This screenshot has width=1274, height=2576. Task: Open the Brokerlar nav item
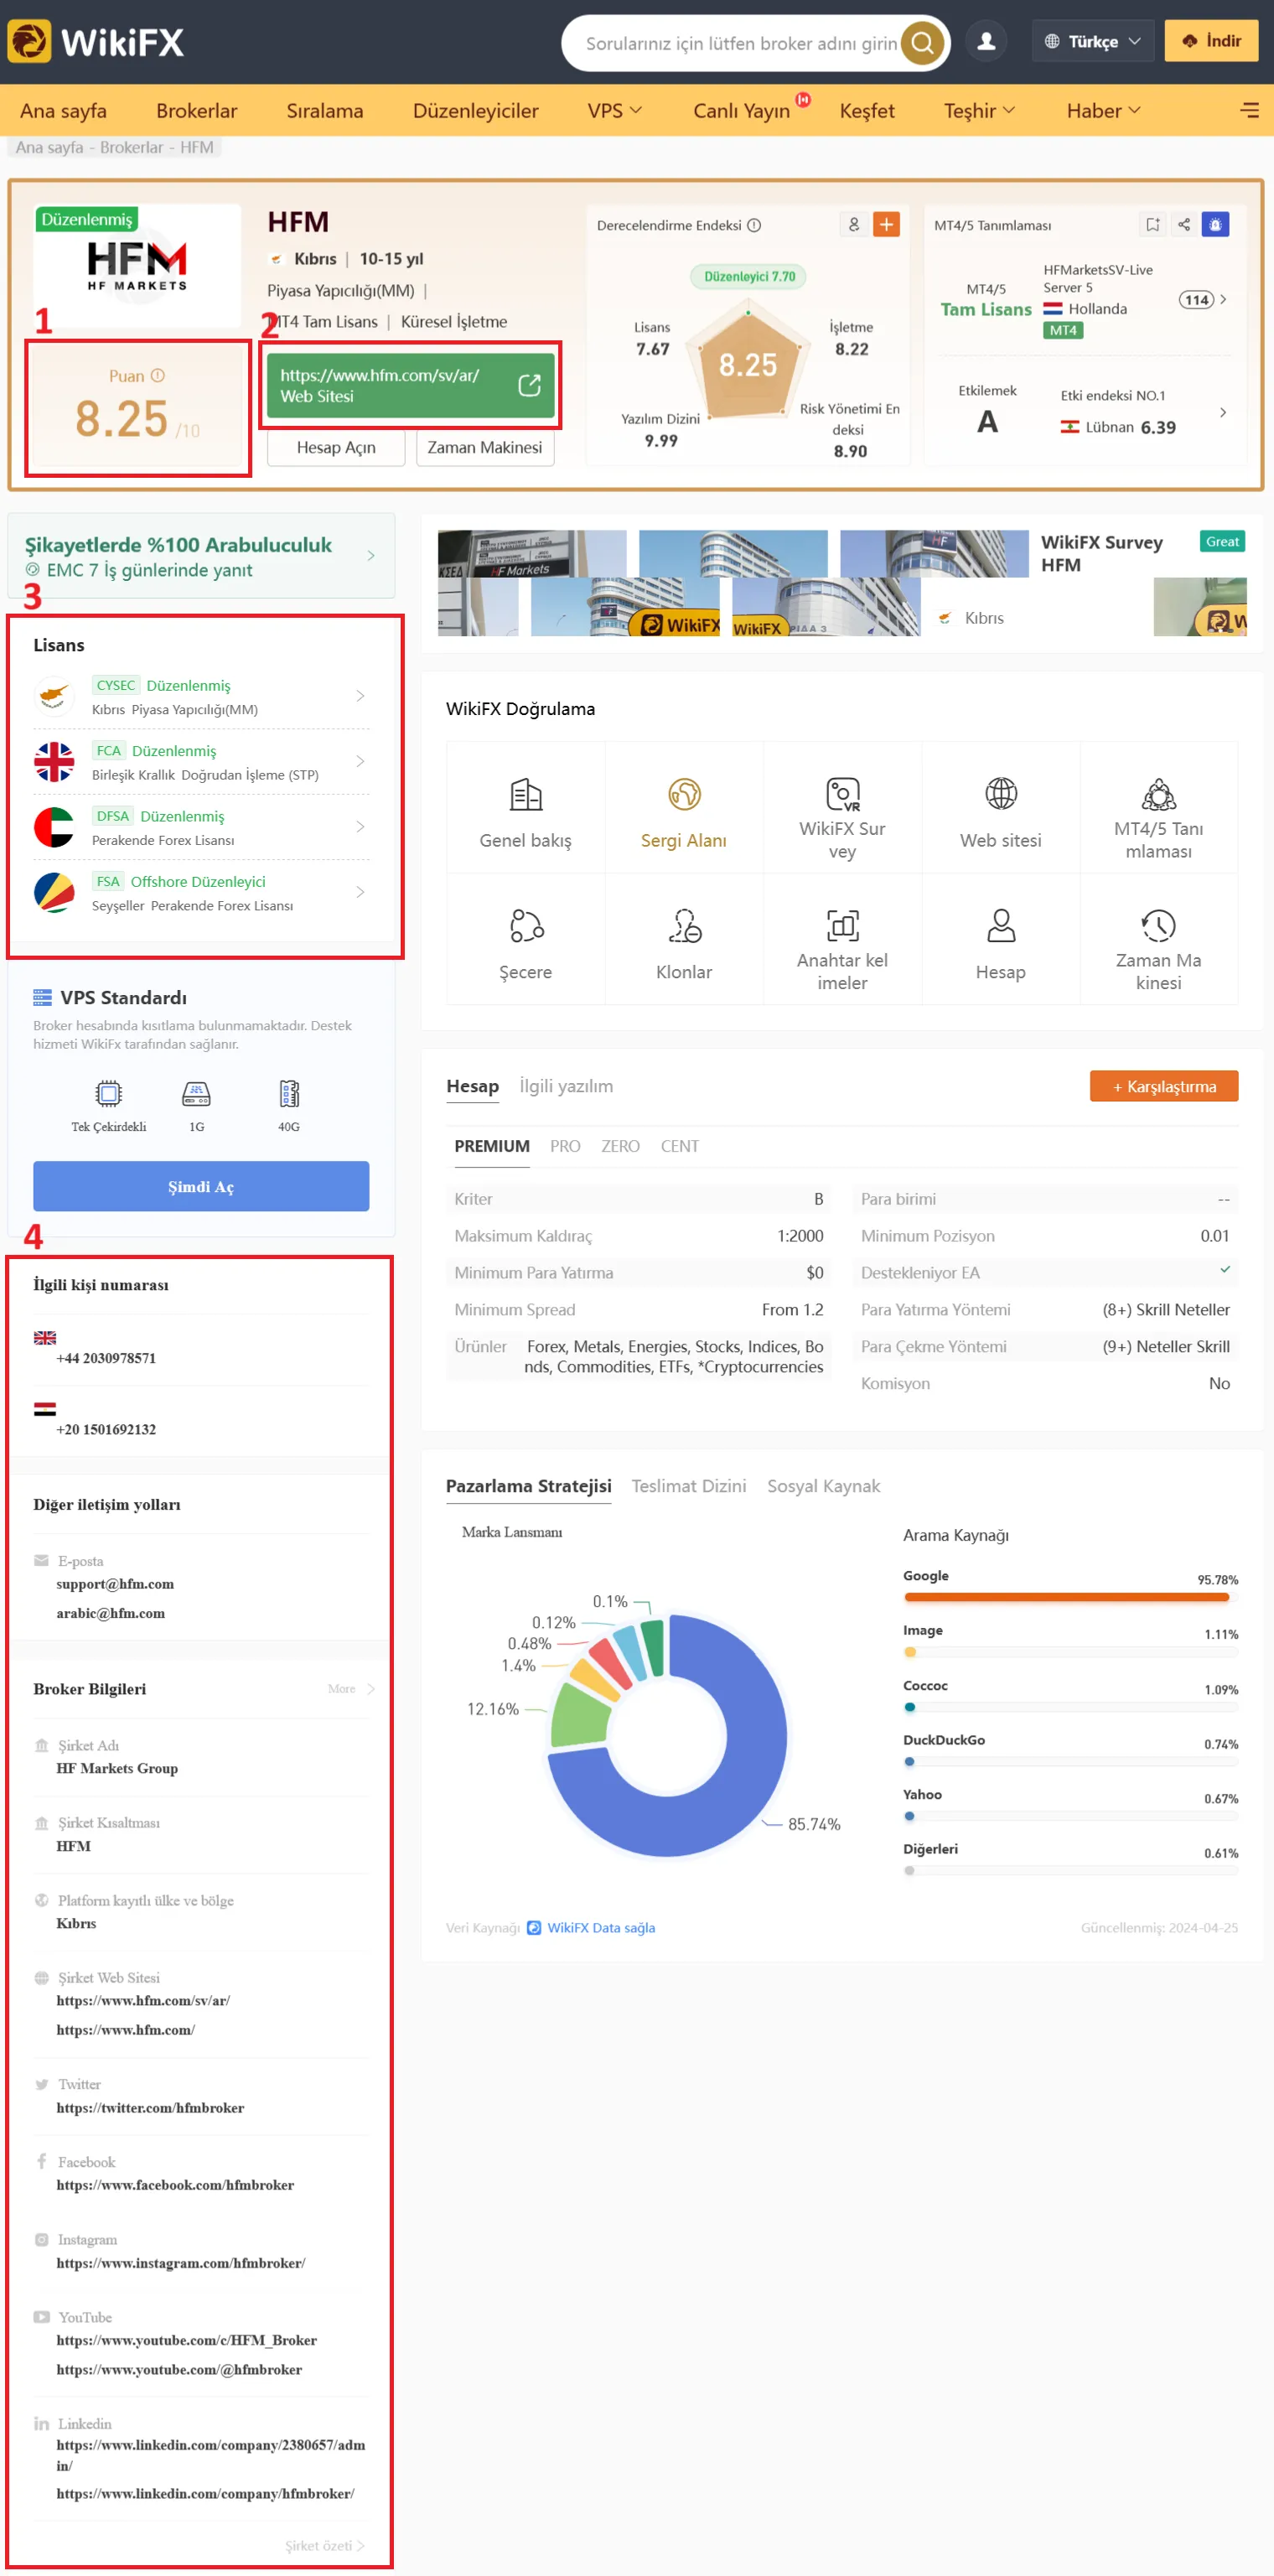click(x=197, y=110)
